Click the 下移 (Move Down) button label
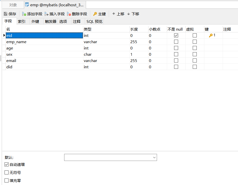Screen dimensions: 238x185 click(135, 14)
